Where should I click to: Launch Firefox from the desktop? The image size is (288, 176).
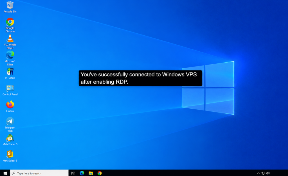coord(10,106)
